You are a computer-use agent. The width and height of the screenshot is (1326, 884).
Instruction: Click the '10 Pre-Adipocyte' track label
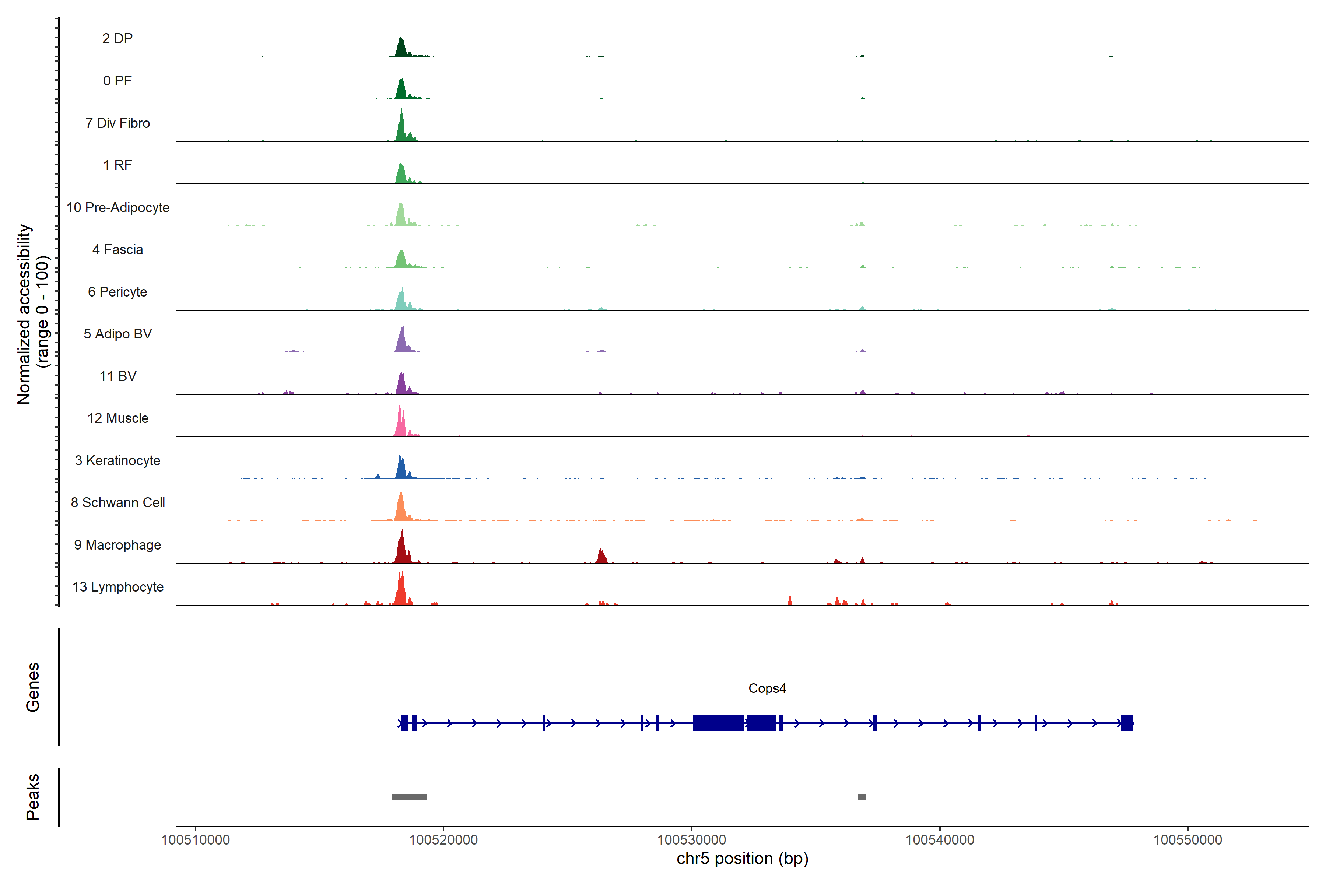pos(118,207)
